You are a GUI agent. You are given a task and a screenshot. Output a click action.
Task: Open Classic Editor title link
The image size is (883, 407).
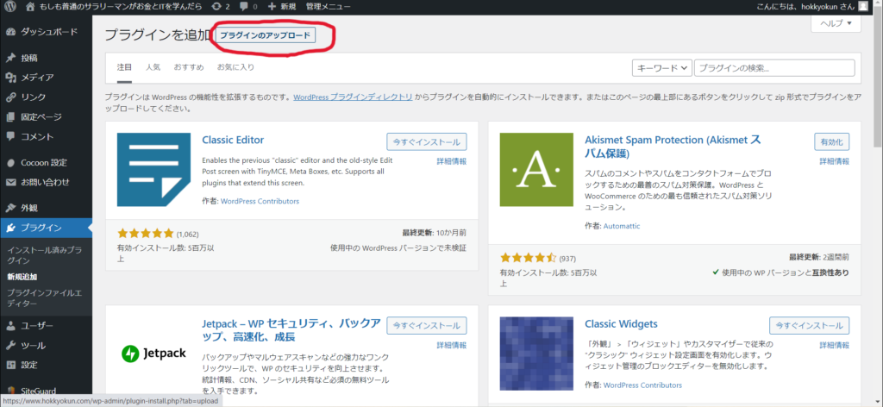coord(233,141)
